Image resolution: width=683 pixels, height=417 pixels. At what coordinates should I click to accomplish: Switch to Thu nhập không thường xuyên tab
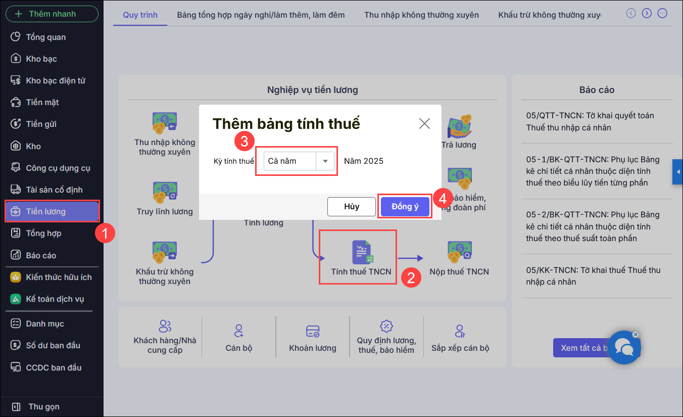click(421, 15)
